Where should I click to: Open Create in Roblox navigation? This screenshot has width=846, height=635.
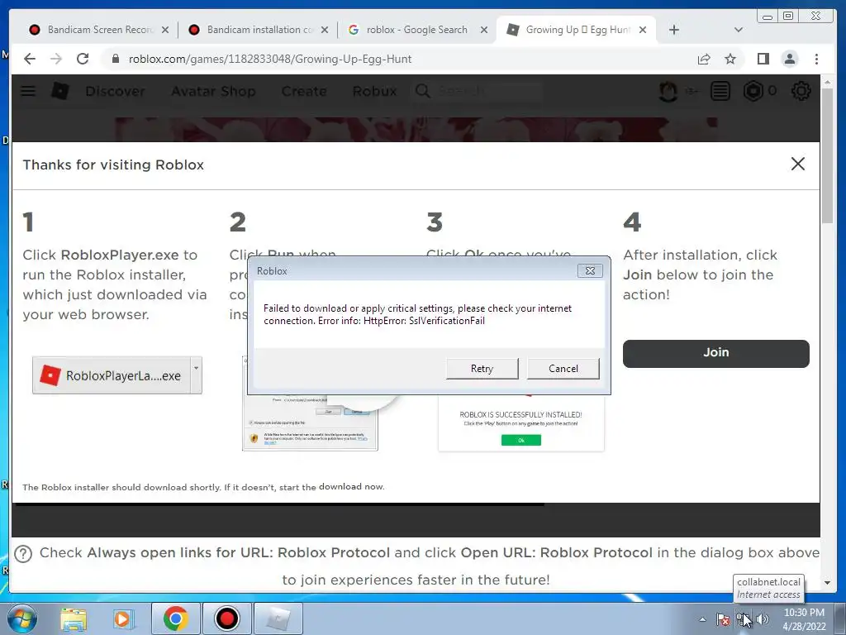[304, 91]
